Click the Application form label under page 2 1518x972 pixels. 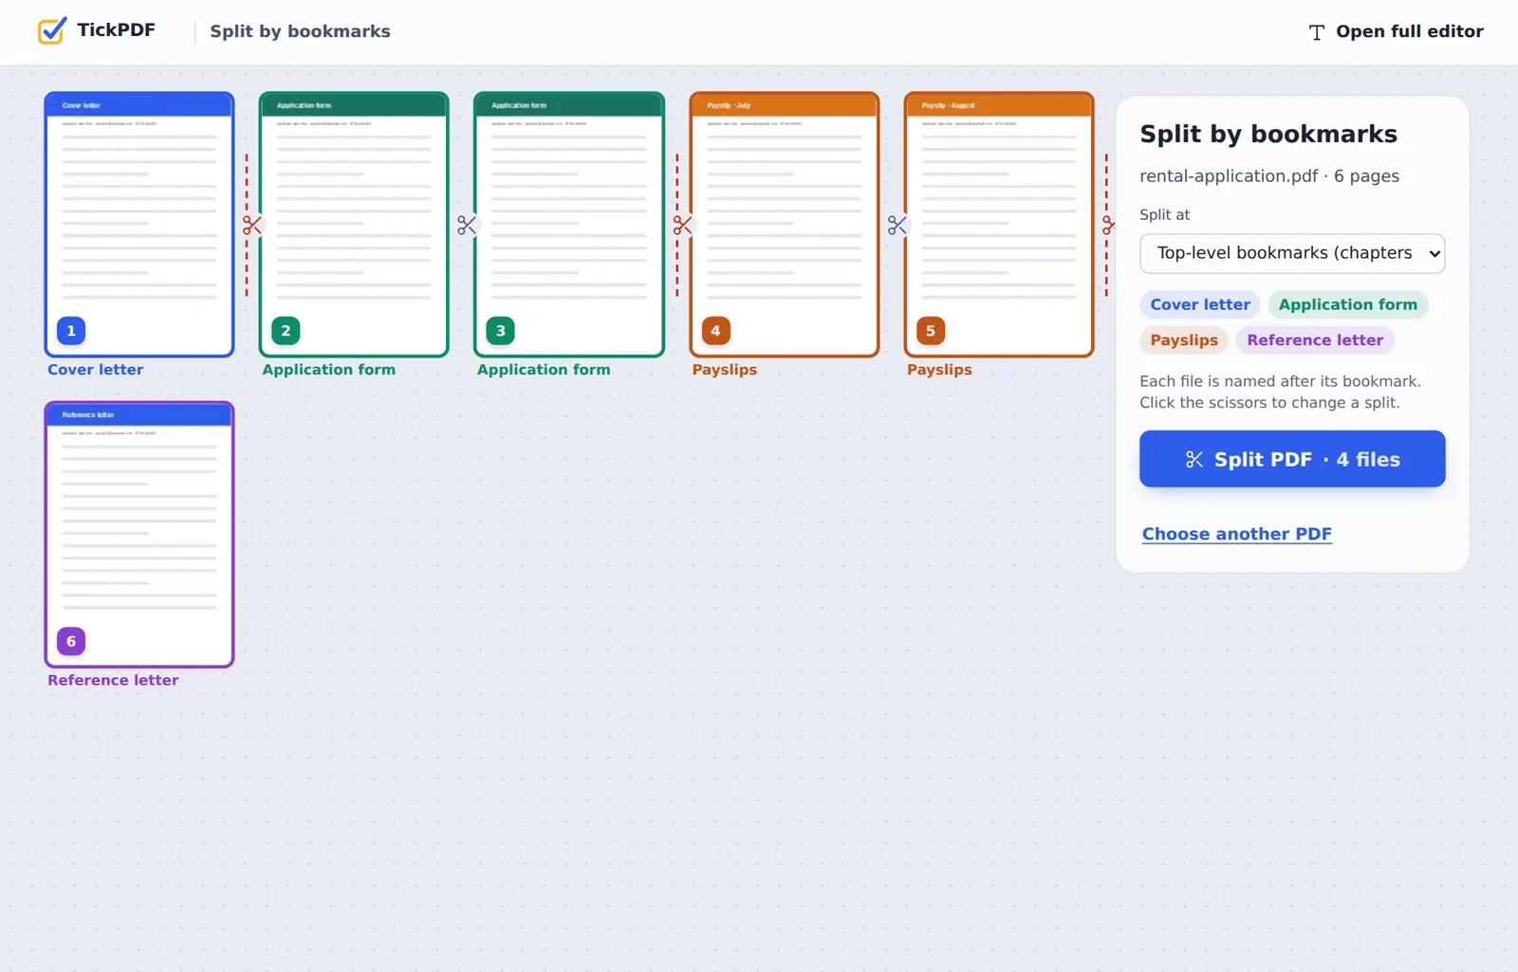[x=329, y=370]
